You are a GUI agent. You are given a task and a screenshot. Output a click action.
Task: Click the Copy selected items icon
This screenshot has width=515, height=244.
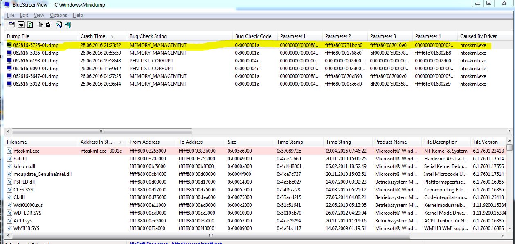click(40, 24)
